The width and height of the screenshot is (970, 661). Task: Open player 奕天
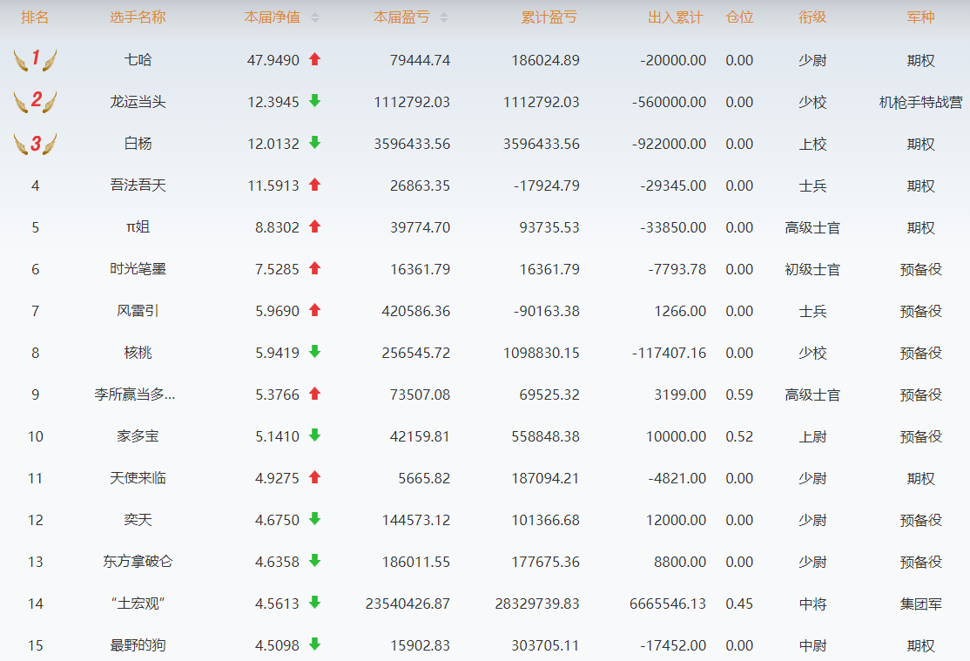click(138, 520)
